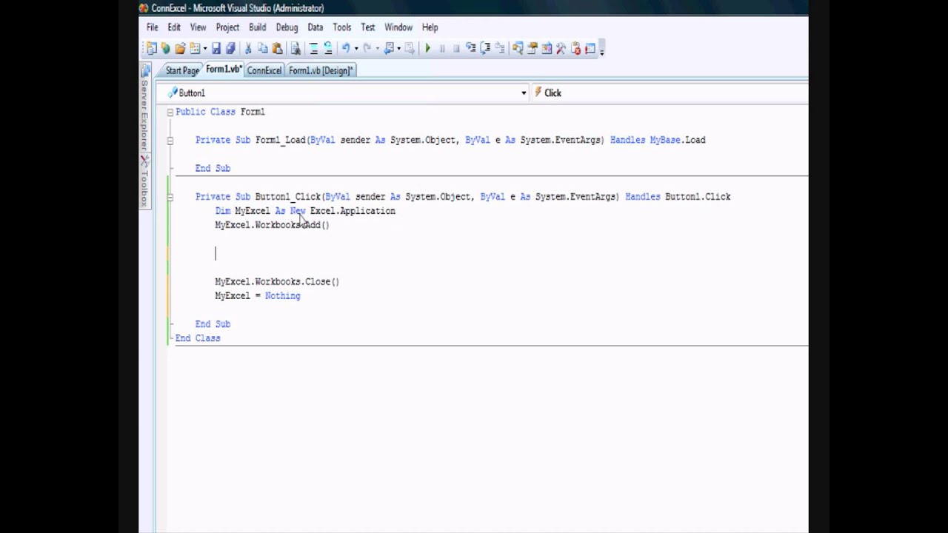The height and width of the screenshot is (533, 948).
Task: Click the New Project toolbar icon
Action: coord(152,49)
